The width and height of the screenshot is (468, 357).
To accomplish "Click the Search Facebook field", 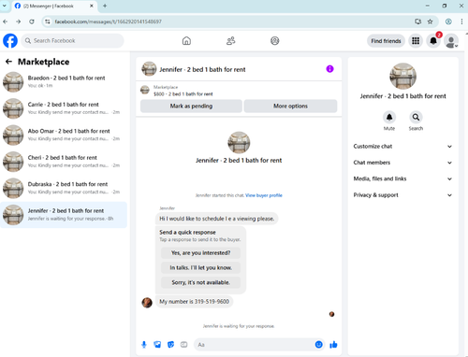I will click(72, 41).
